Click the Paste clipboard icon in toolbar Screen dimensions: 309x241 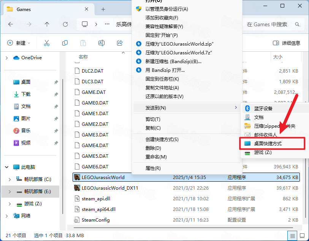click(x=83, y=43)
